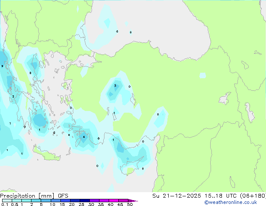Select the 35–40 mm legend color swatch
266x206 pixels.
(104, 201)
